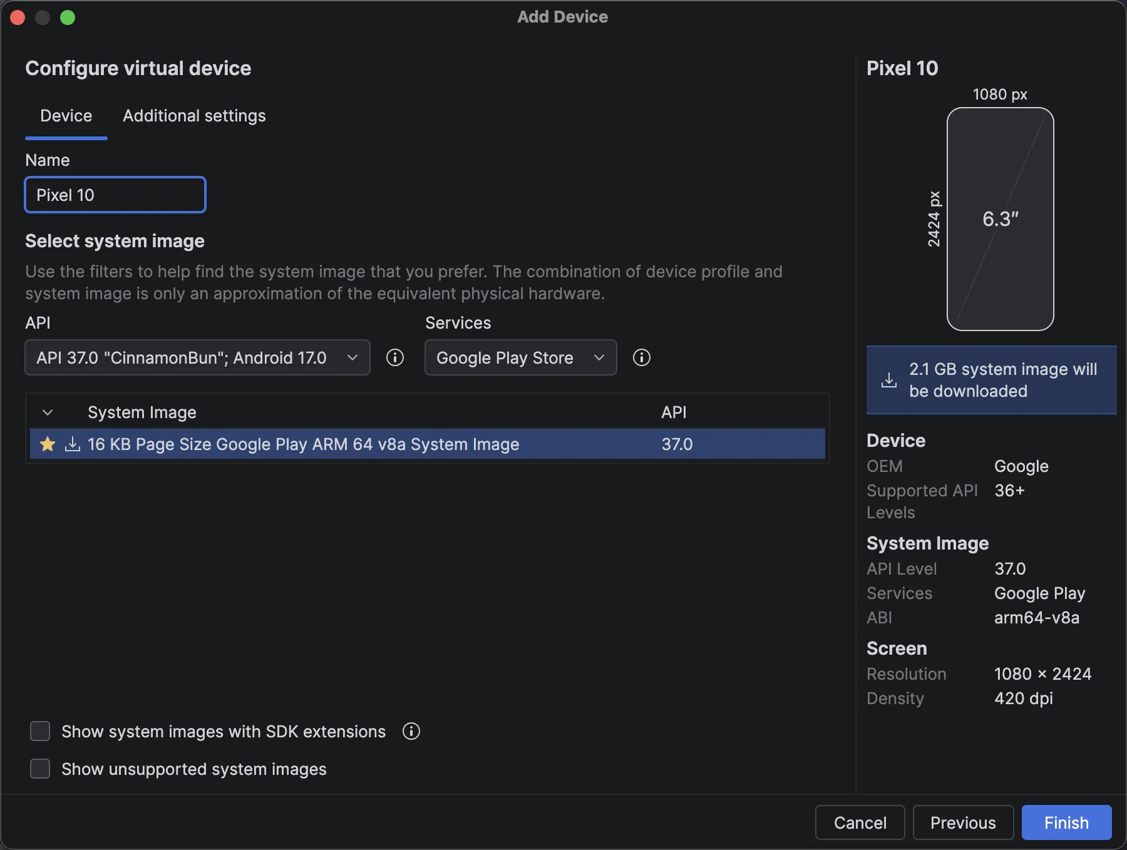
Task: Click the 6.3" screen size label
Action: pyautogui.click(x=1001, y=219)
